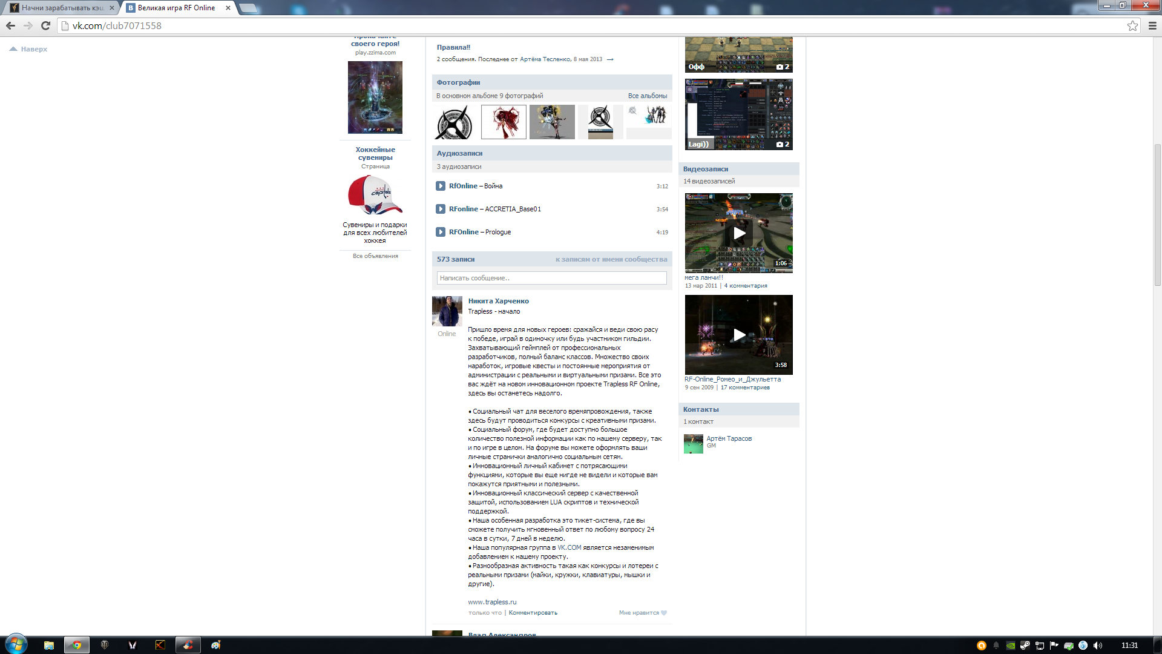This screenshot has height=654, width=1162.
Task: Click the page vertical scrollbar thumb
Action: coord(1157,214)
